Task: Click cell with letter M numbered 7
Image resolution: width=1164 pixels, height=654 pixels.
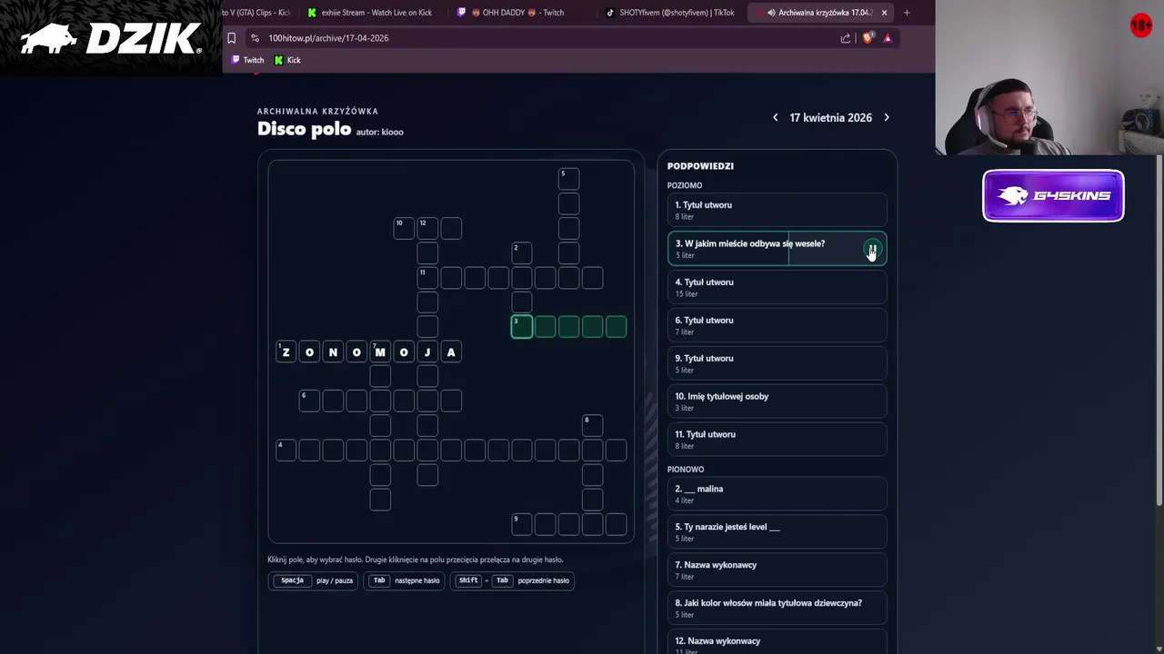Action: pos(380,352)
